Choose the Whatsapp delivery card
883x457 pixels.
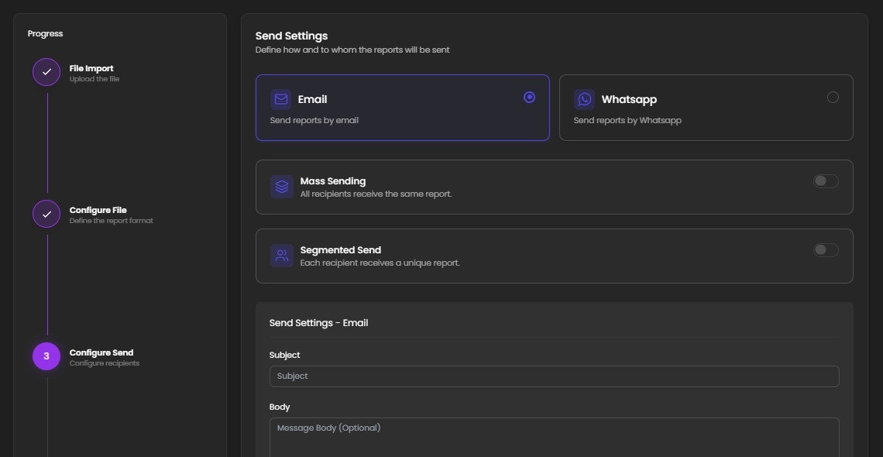click(706, 108)
